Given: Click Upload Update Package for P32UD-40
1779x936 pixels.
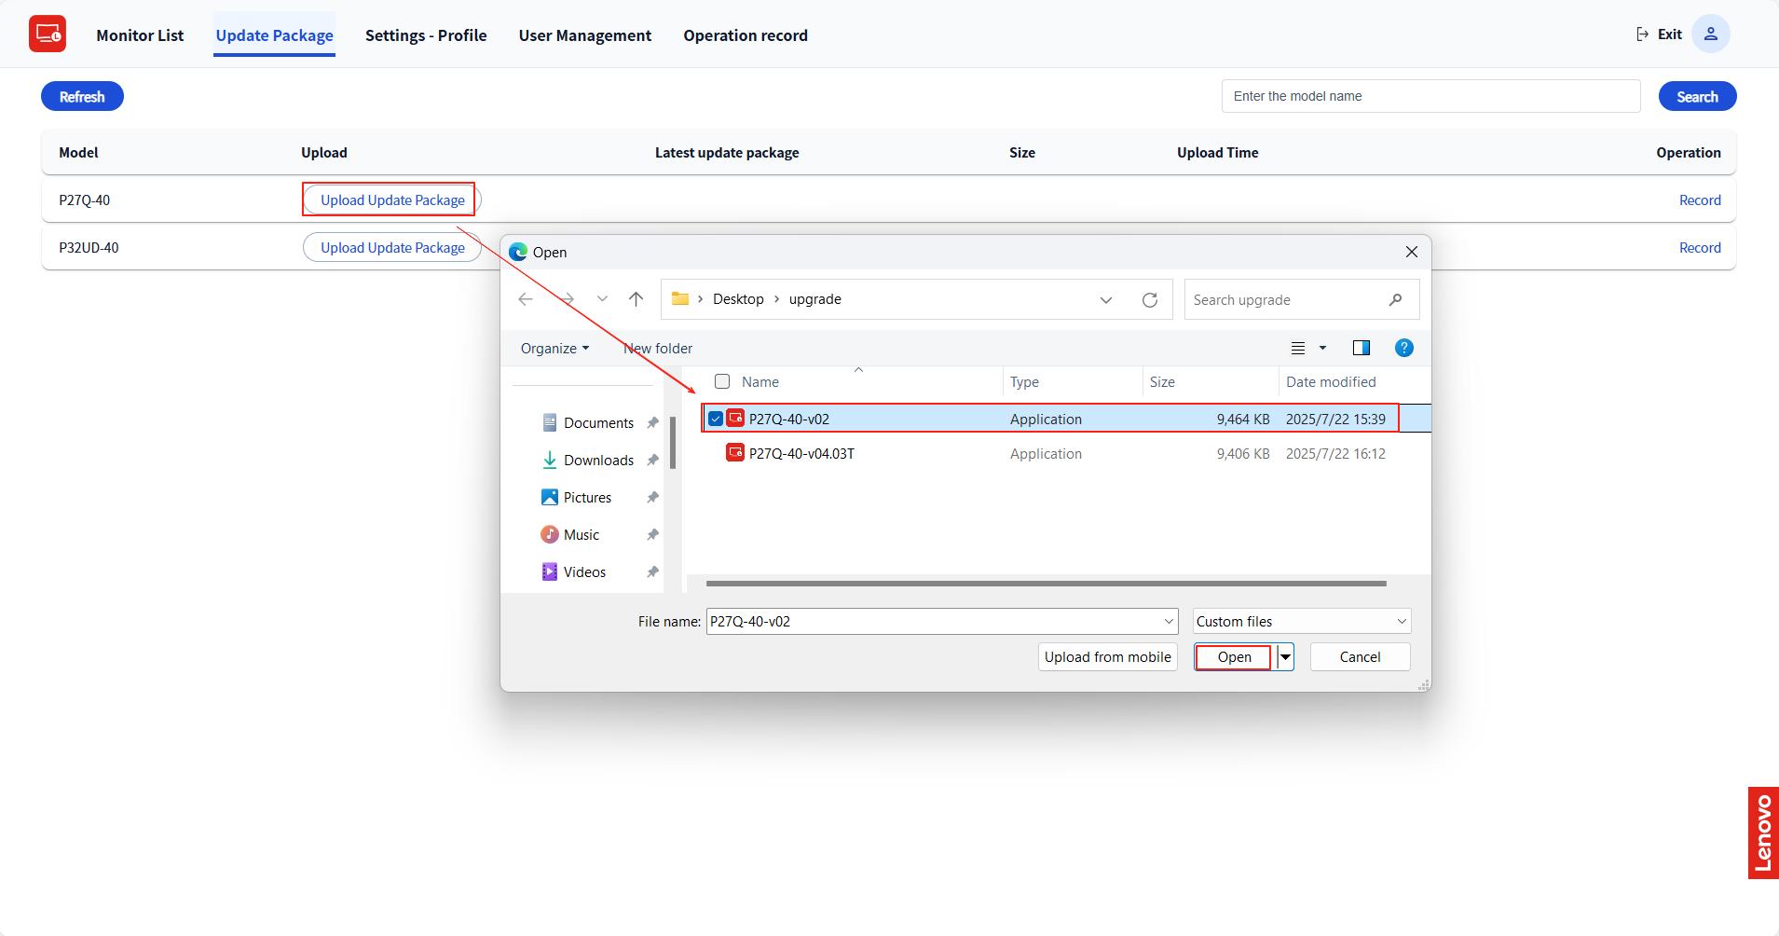Looking at the screenshot, I should (x=392, y=247).
